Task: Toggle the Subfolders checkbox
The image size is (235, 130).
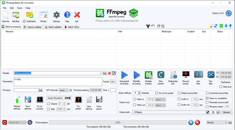Action: pos(24,21)
